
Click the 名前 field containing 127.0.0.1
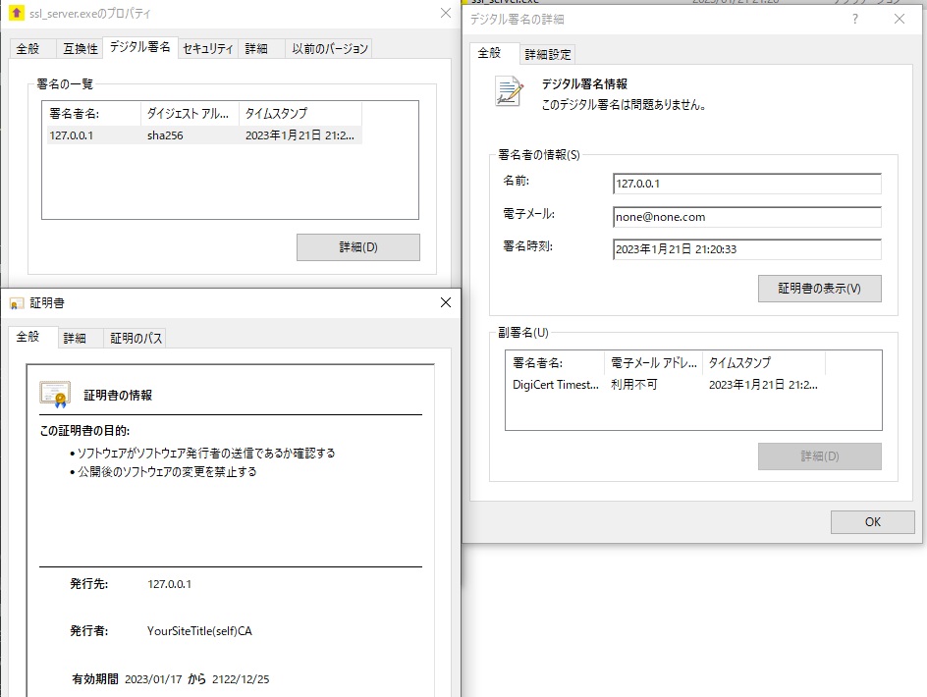[x=747, y=184]
